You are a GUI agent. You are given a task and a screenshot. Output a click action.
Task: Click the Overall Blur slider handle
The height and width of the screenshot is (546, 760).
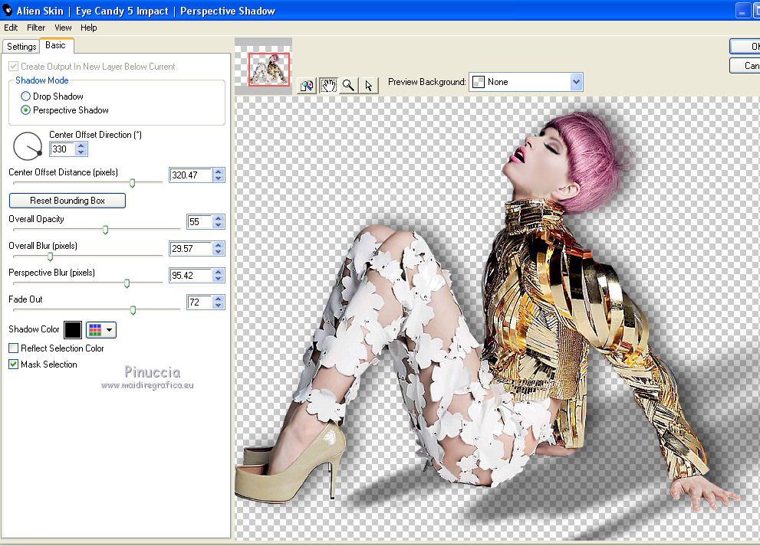pos(50,257)
